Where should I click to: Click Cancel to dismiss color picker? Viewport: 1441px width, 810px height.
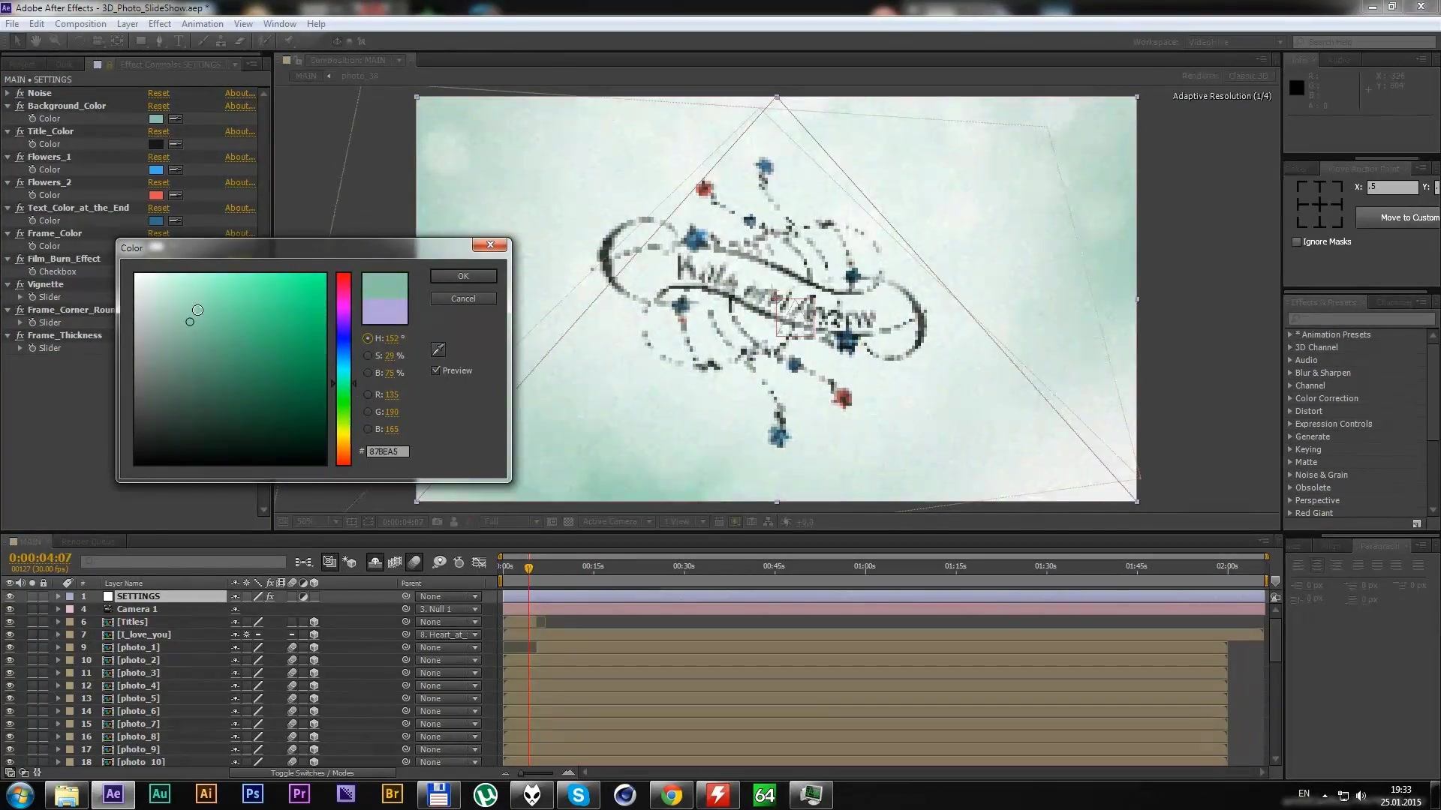464,298
